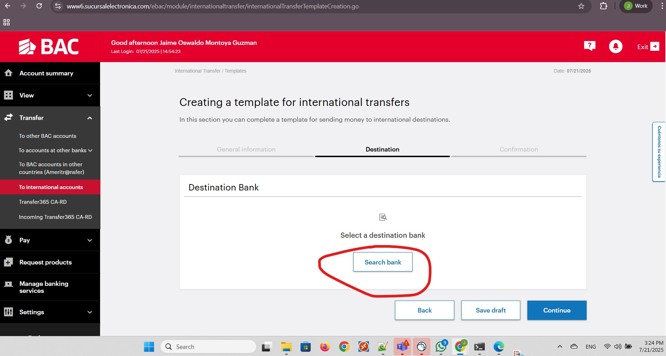The width and height of the screenshot is (666, 356).
Task: Show hidden system tray icons
Action: [x=560, y=347]
